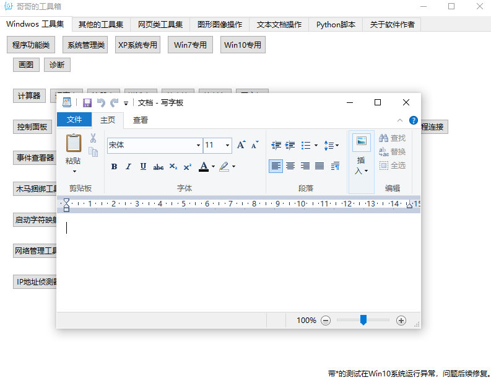Click the WordPad application icon in its title bar
491x385 pixels.
point(67,102)
